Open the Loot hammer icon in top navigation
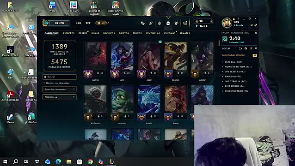Screen dimensions: 295x166 pyautogui.click(x=177, y=23)
